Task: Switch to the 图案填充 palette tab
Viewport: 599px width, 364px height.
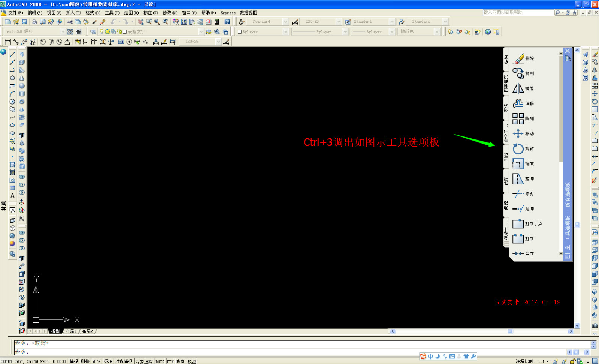Action: tap(506, 84)
